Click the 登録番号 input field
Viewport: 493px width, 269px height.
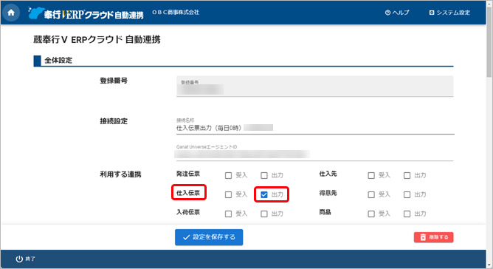tap(314, 86)
